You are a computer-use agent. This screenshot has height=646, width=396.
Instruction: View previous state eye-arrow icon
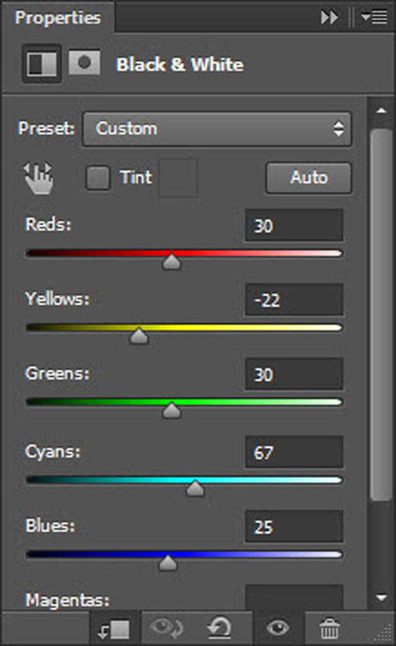pyautogui.click(x=166, y=628)
